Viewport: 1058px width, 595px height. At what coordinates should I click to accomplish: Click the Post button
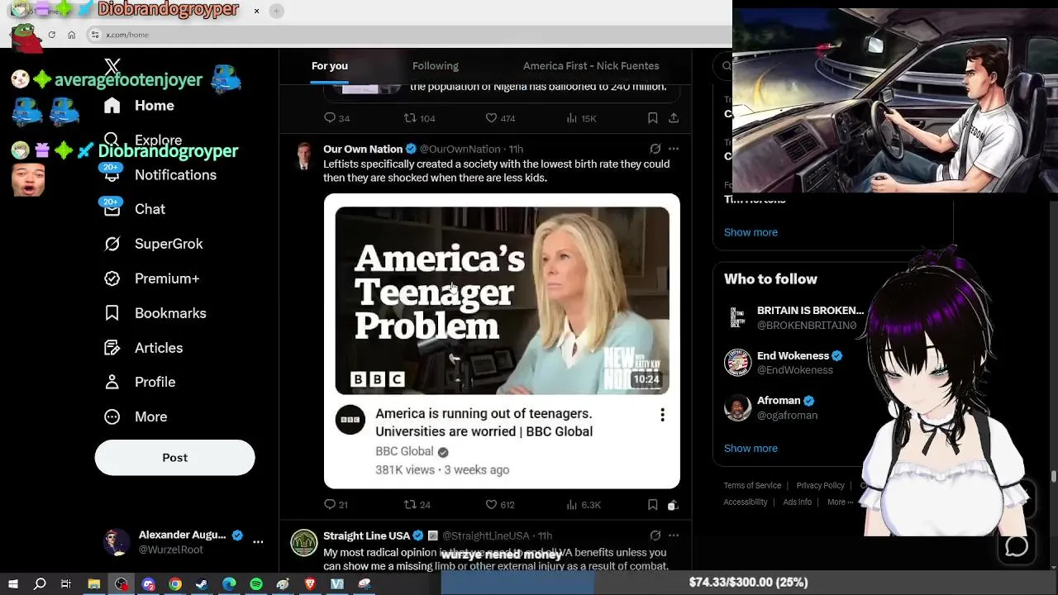click(174, 458)
